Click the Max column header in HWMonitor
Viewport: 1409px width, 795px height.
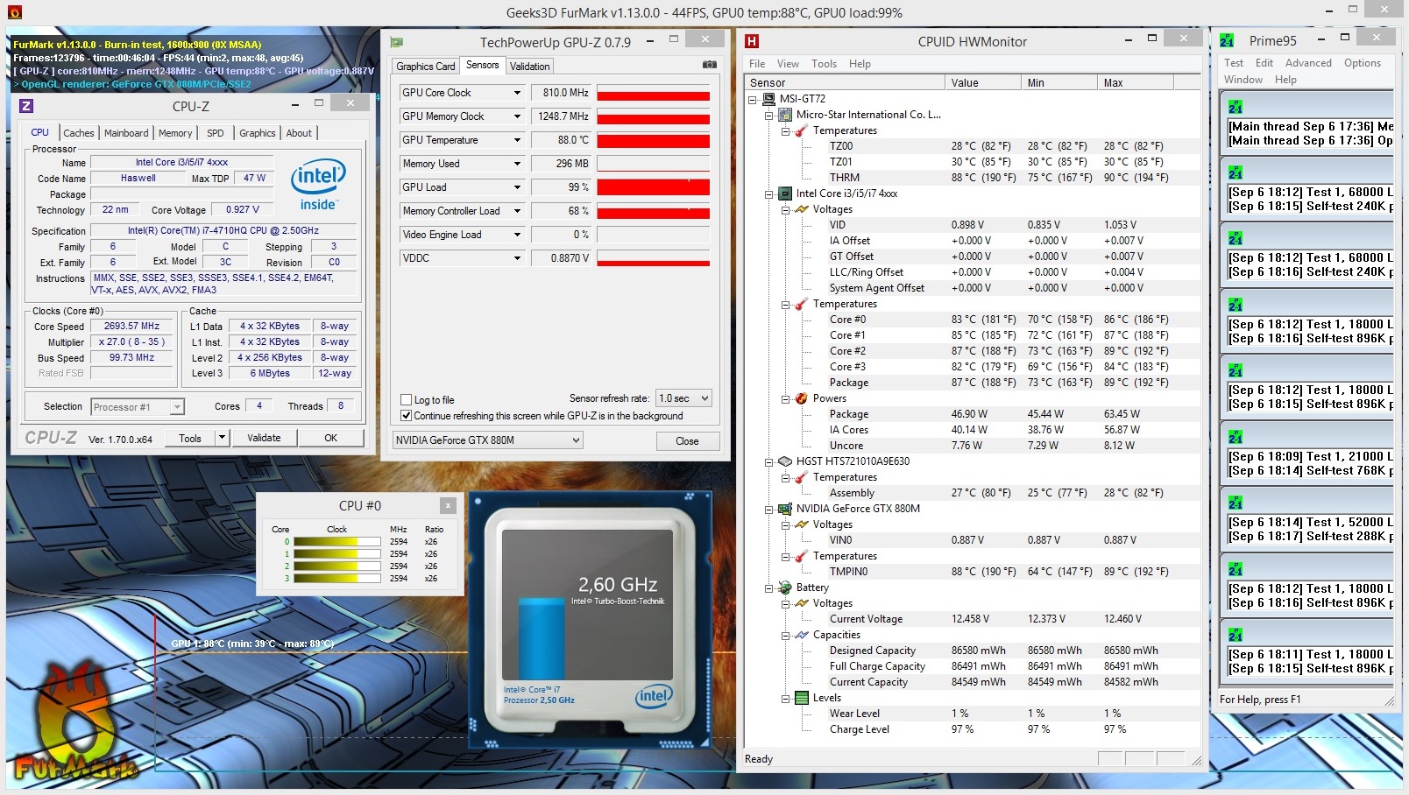tap(1136, 82)
